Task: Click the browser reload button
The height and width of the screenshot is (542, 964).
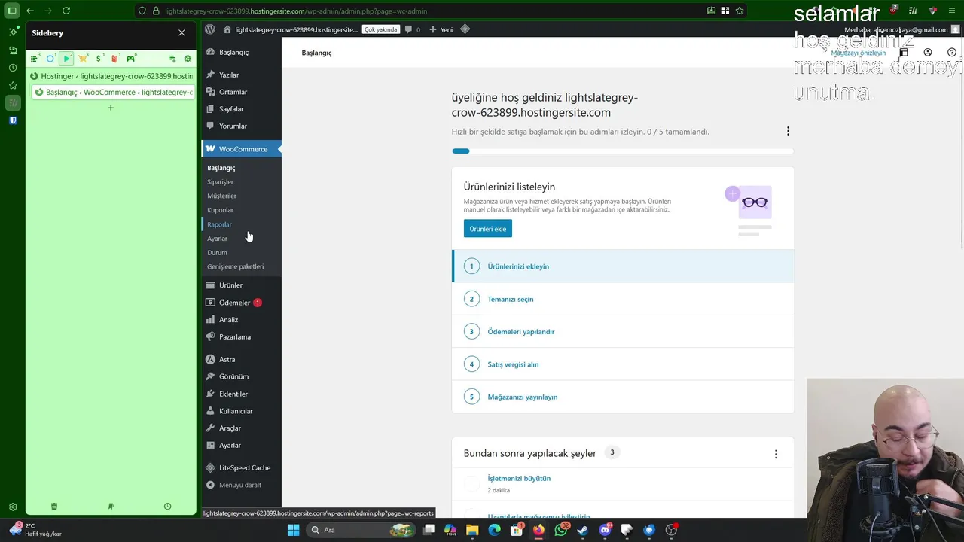Action: 66,11
